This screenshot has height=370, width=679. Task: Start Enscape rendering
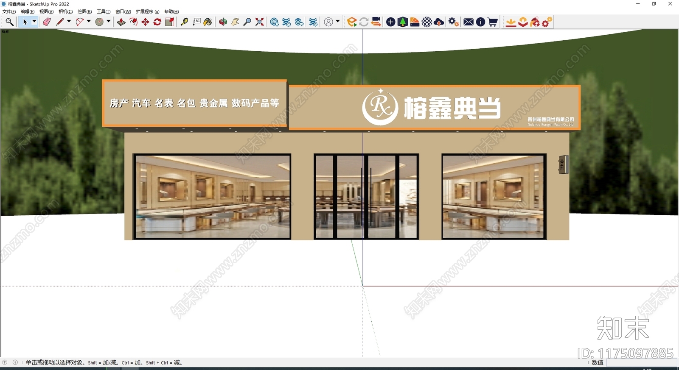tap(352, 22)
